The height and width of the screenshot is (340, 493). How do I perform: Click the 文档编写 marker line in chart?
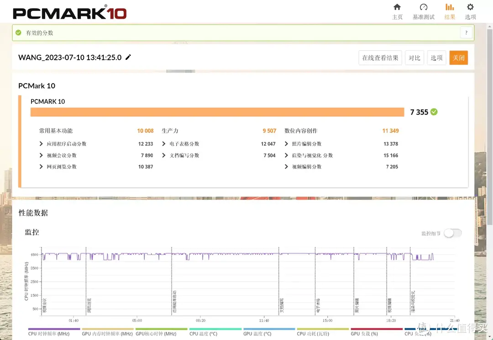click(279, 281)
